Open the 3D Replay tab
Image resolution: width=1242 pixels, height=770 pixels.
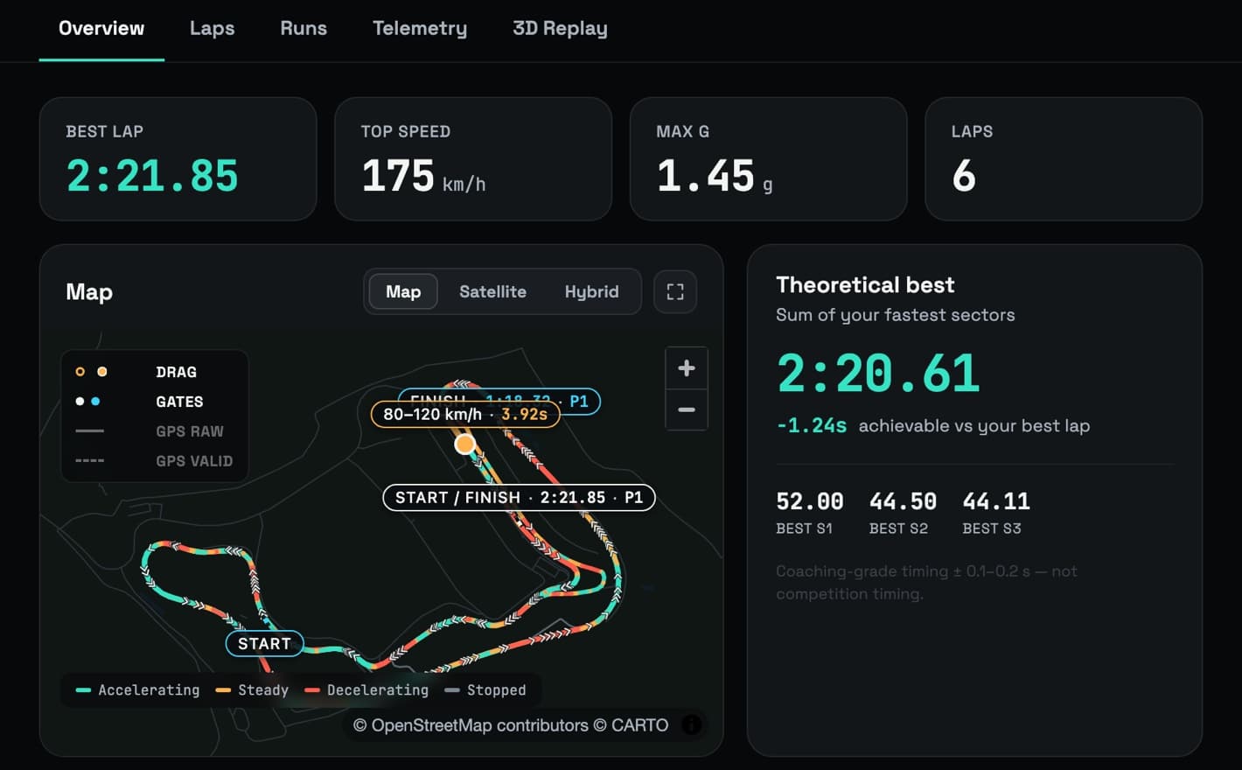pos(560,29)
